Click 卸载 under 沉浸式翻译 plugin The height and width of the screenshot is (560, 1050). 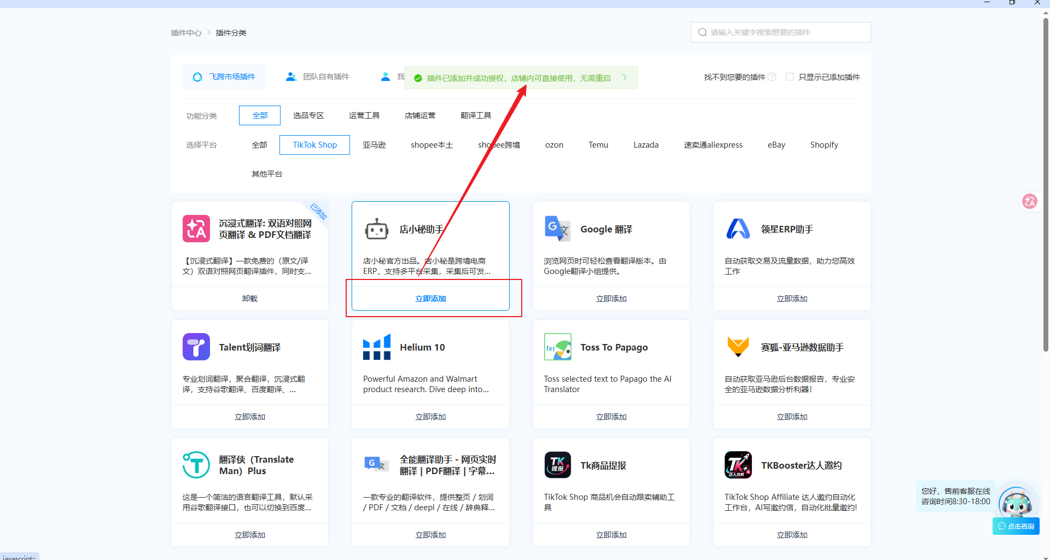(250, 299)
